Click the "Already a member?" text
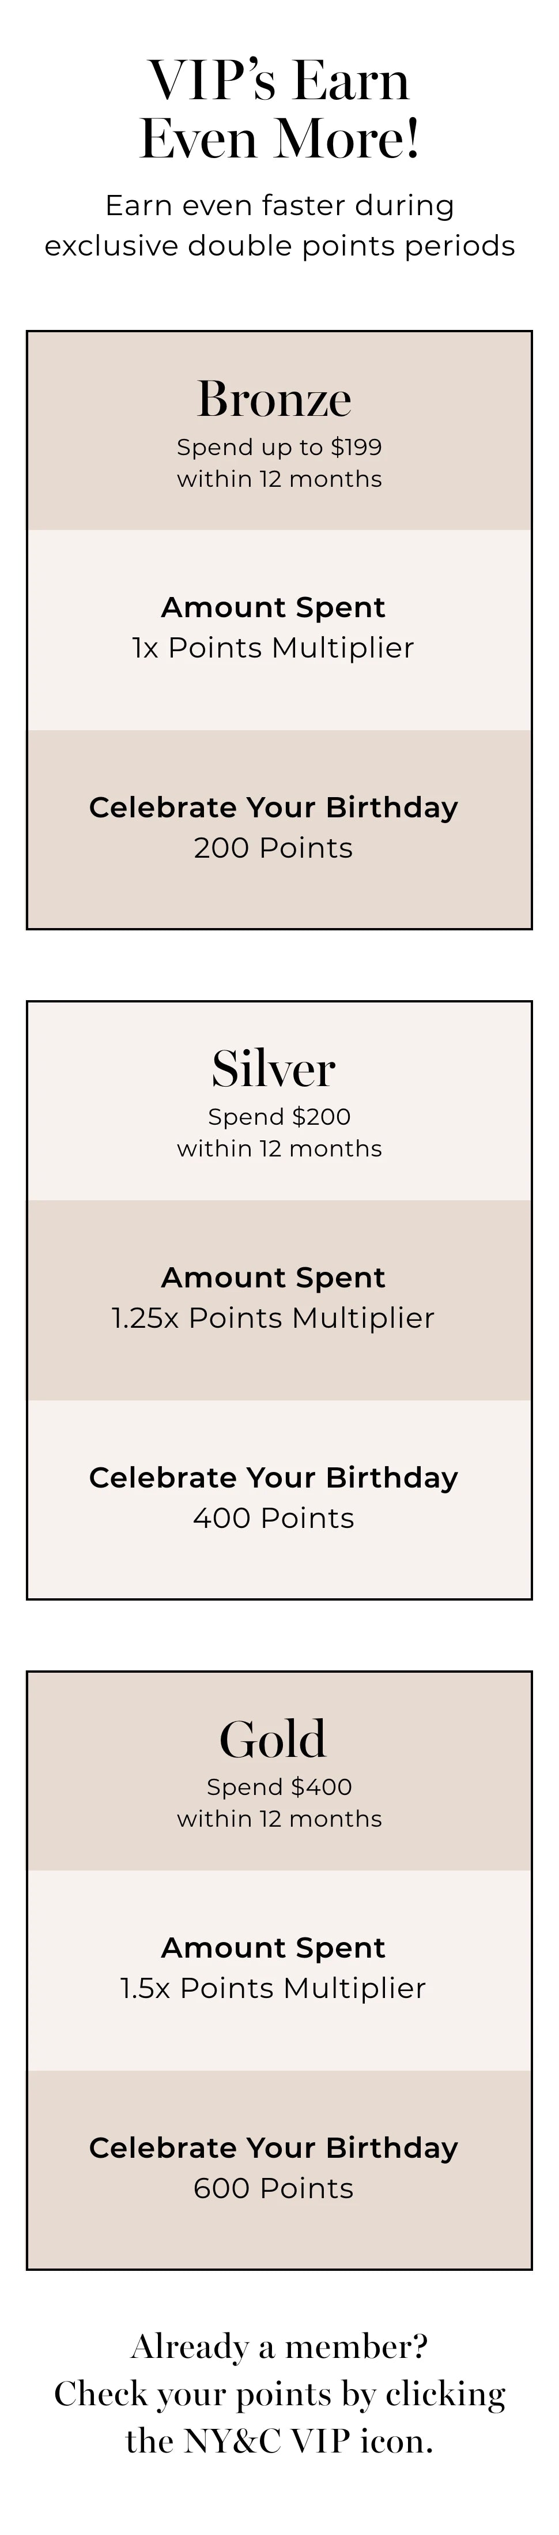Image resolution: width=559 pixels, height=2535 pixels. pos(279,2347)
